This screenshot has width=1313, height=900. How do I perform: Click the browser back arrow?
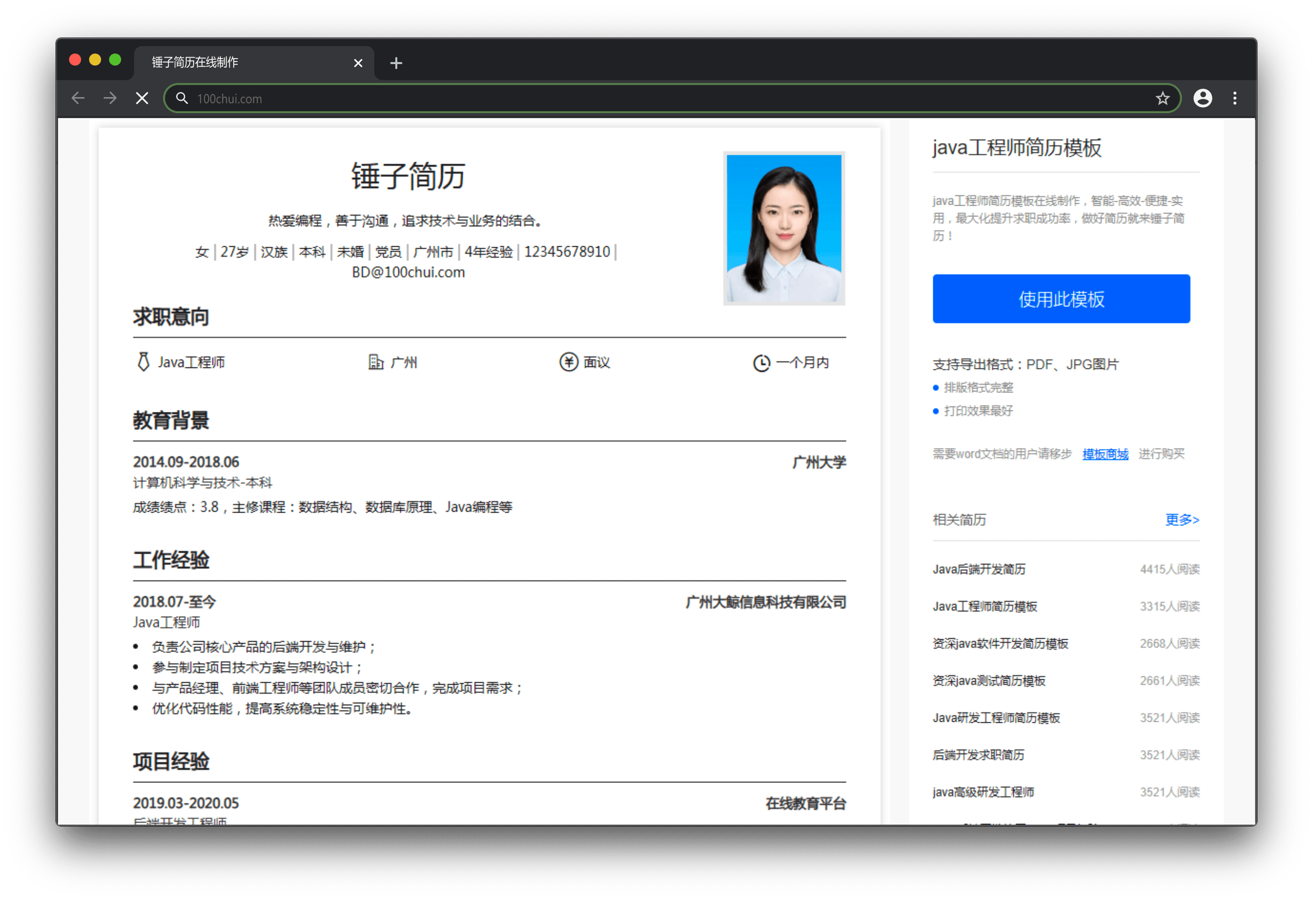78,99
